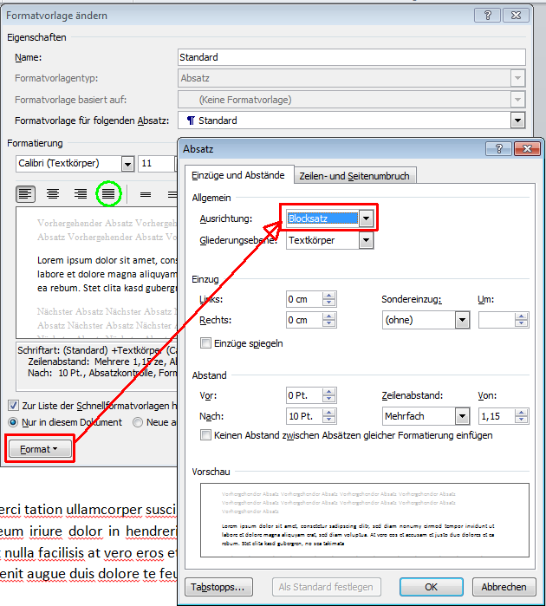The width and height of the screenshot is (546, 606).
Task: Open help in Absatz dialog
Action: [499, 149]
